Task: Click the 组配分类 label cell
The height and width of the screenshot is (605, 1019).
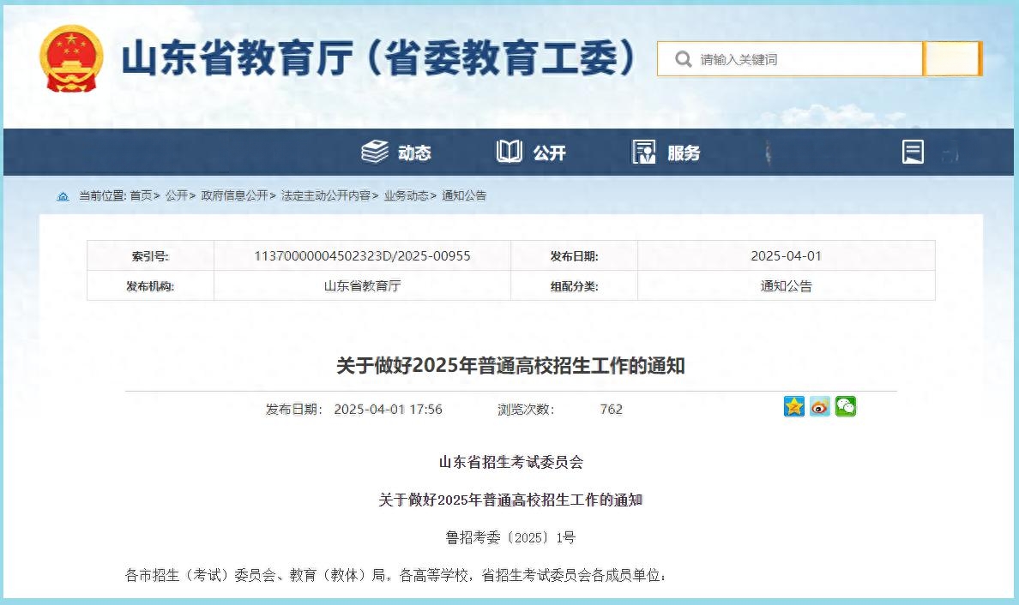Action: pos(575,285)
